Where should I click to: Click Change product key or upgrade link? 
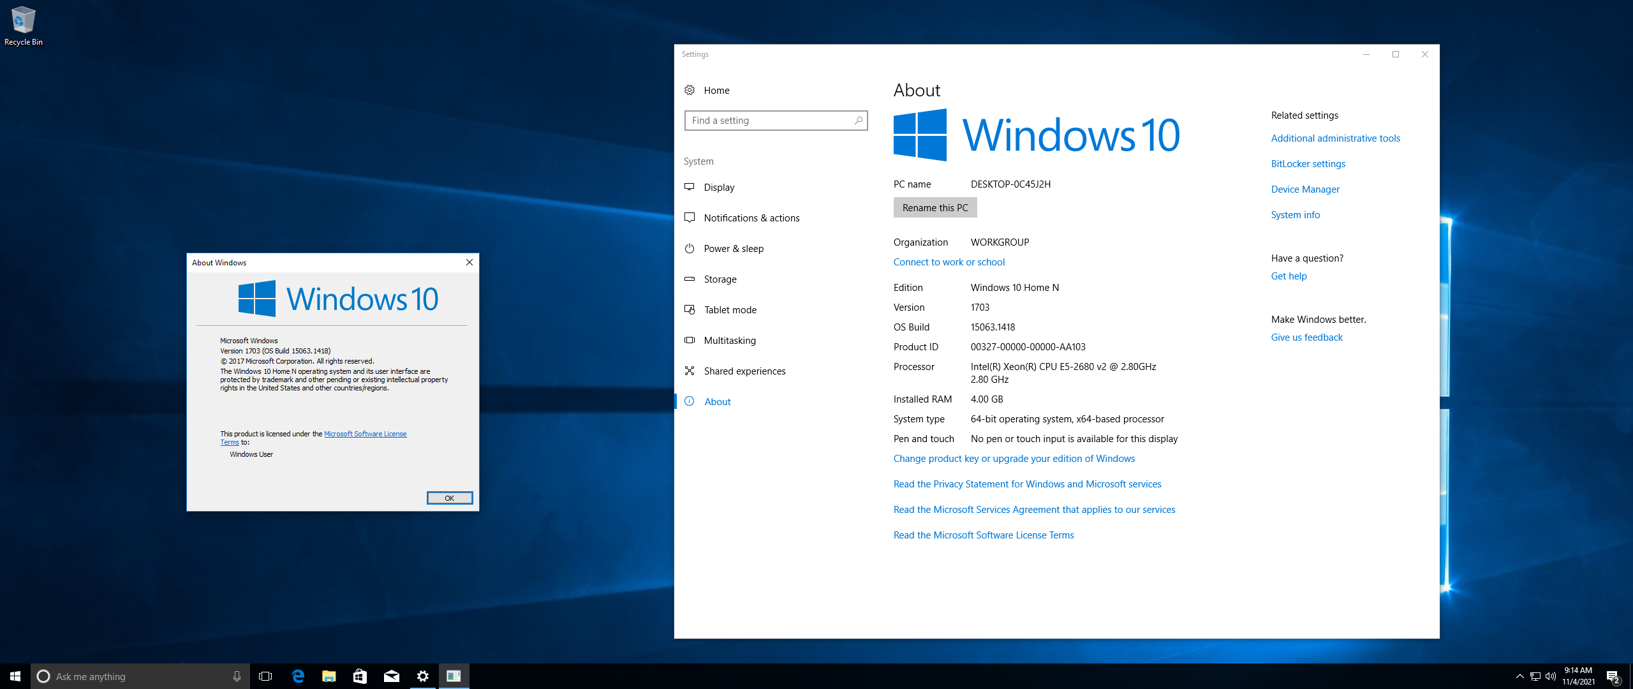tap(1014, 459)
